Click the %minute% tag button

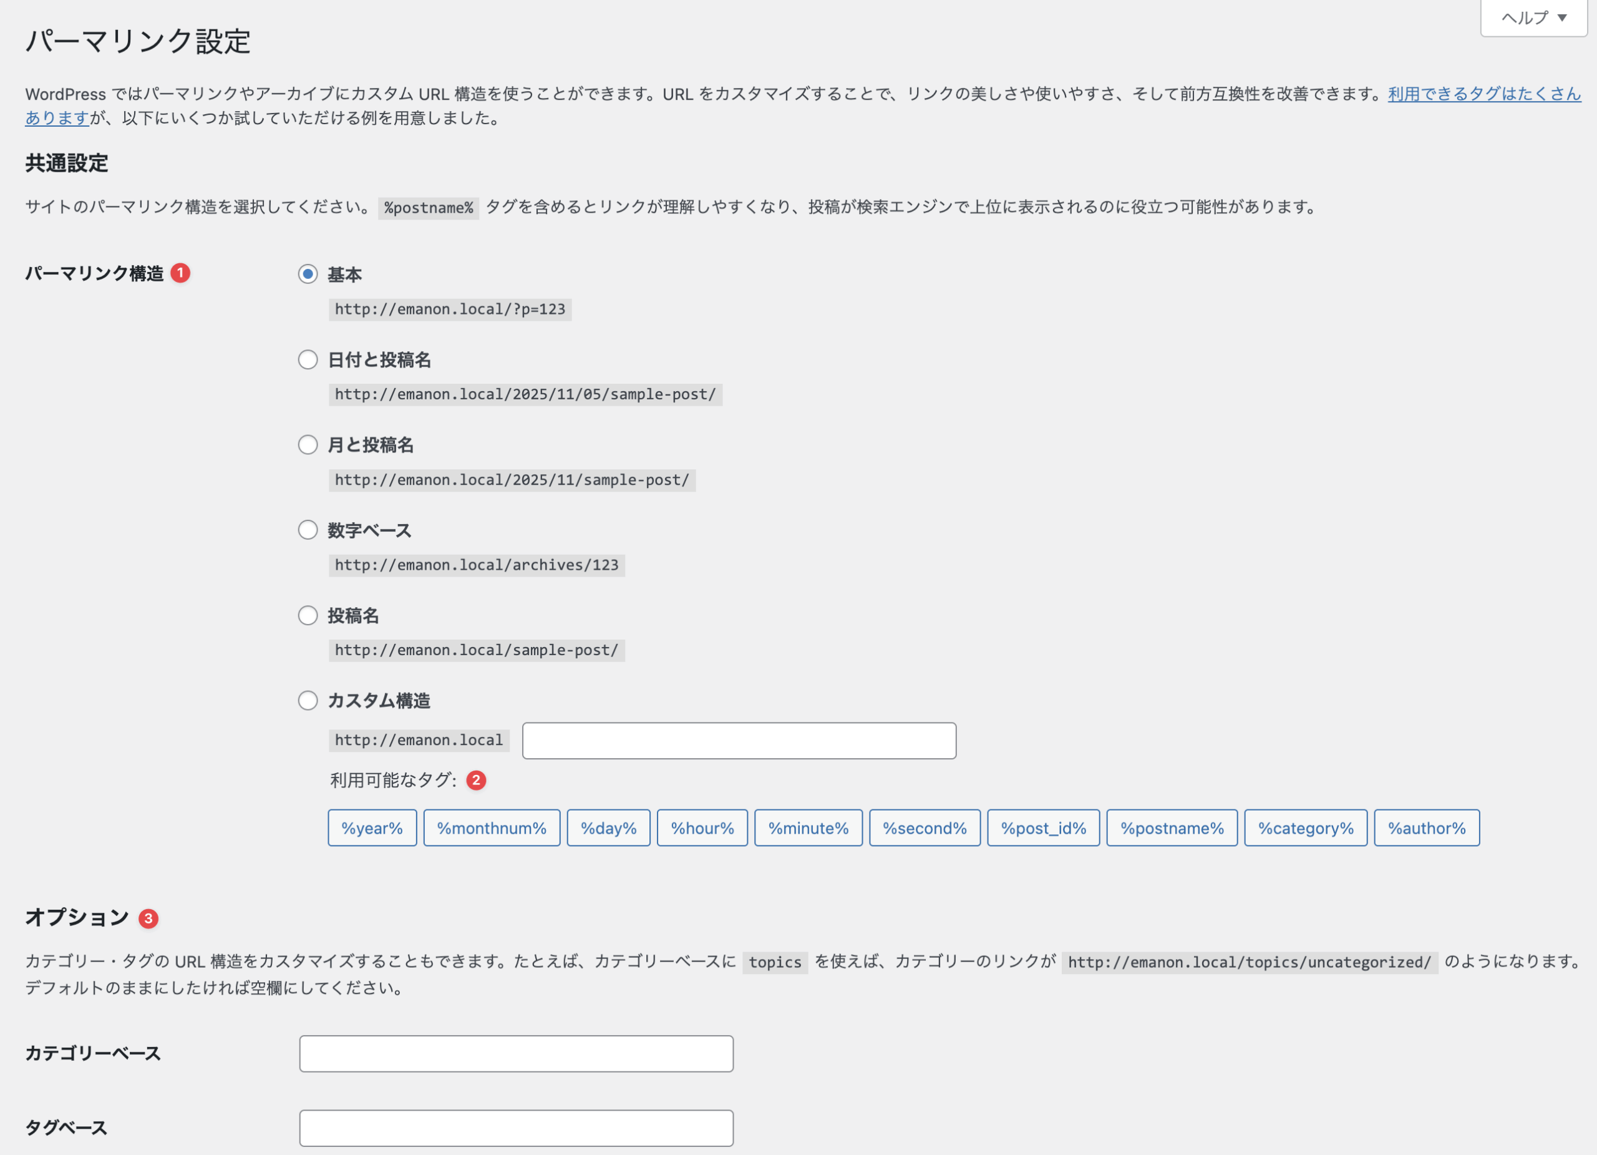click(808, 828)
